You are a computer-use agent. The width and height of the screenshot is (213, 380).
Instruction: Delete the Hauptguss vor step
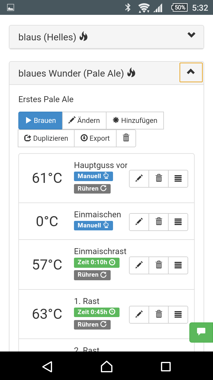159,178
